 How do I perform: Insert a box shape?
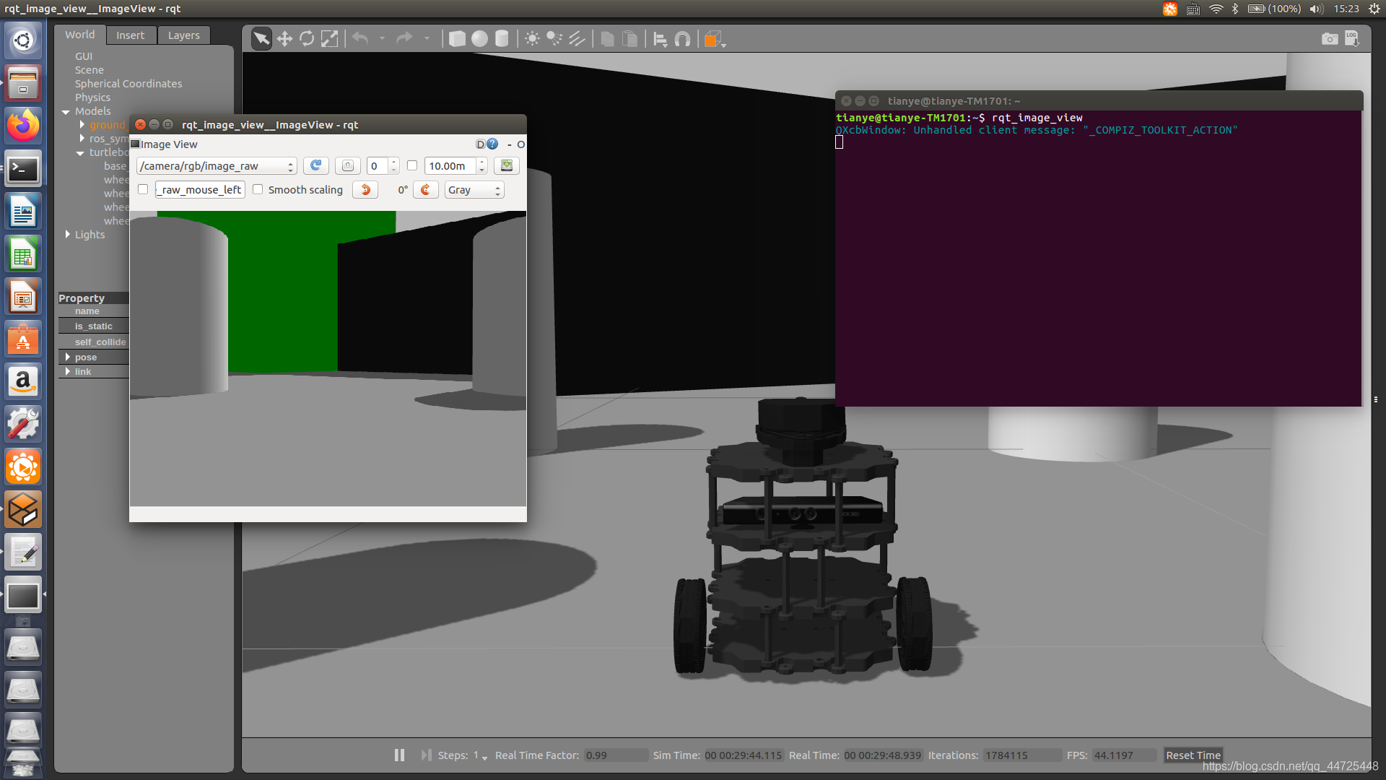457,39
